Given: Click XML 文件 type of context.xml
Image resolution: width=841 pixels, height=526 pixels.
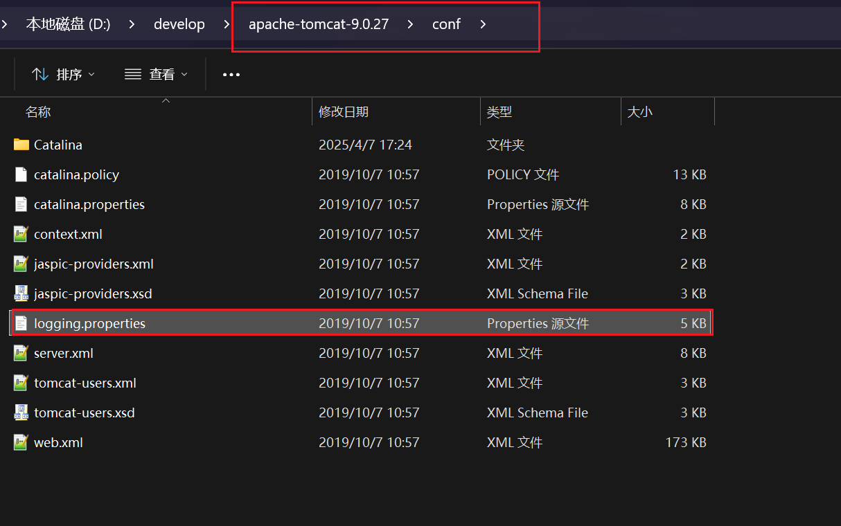Looking at the screenshot, I should coord(515,234).
